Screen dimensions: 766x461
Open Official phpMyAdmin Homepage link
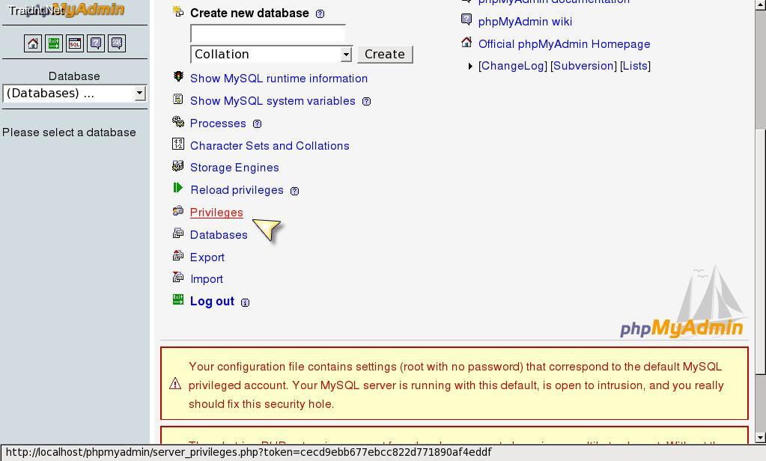[565, 44]
